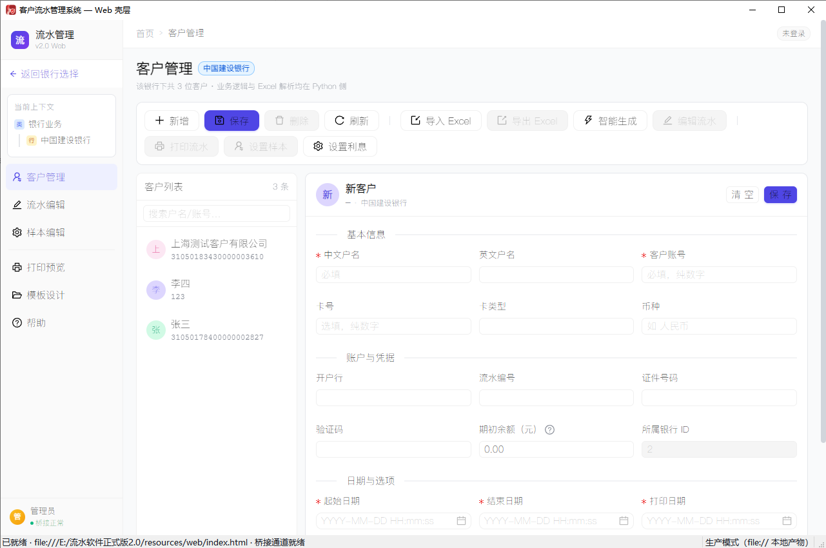The height and width of the screenshot is (548, 826).
Task: Select customer 张三
Action: tap(217, 330)
